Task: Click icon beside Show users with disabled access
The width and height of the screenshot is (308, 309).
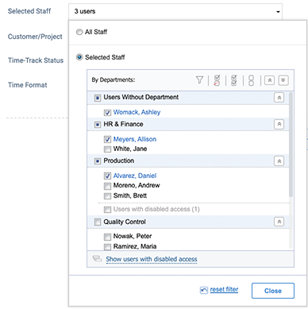Action: 97,259
